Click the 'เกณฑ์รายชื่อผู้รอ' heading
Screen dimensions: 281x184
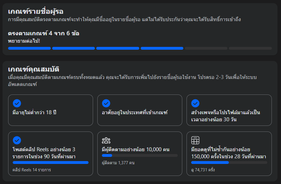coord(36,12)
